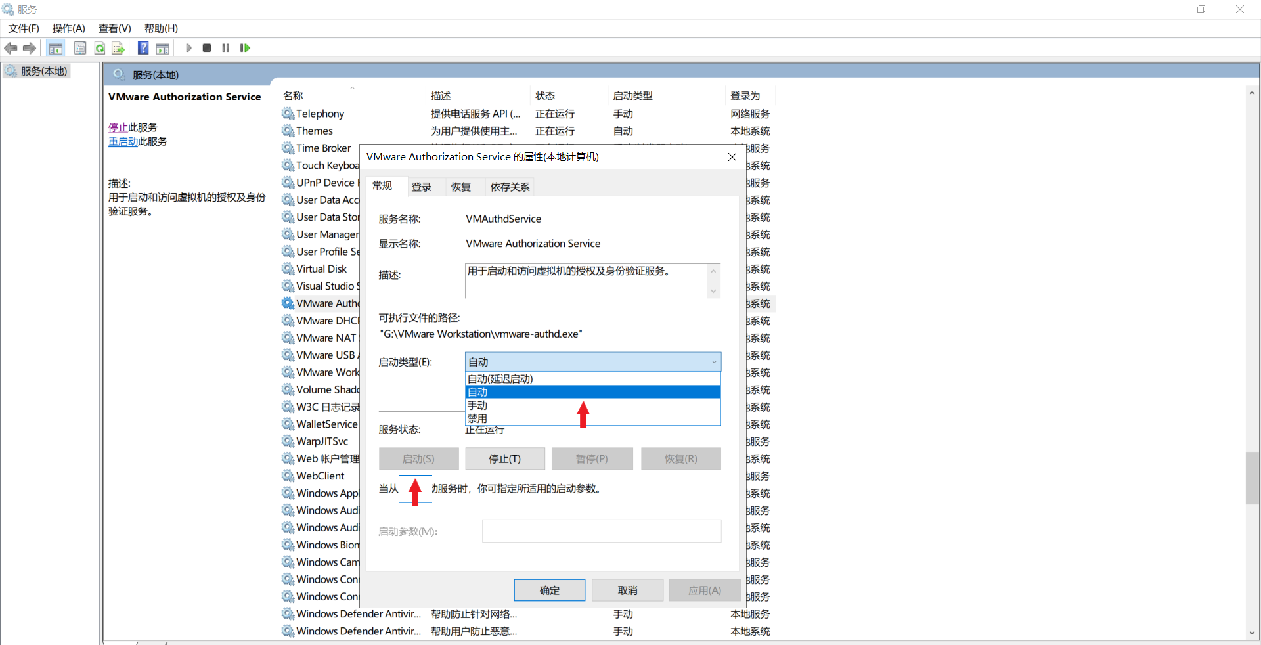Choose 手动 from startup type list
1261x645 pixels.
(593, 405)
